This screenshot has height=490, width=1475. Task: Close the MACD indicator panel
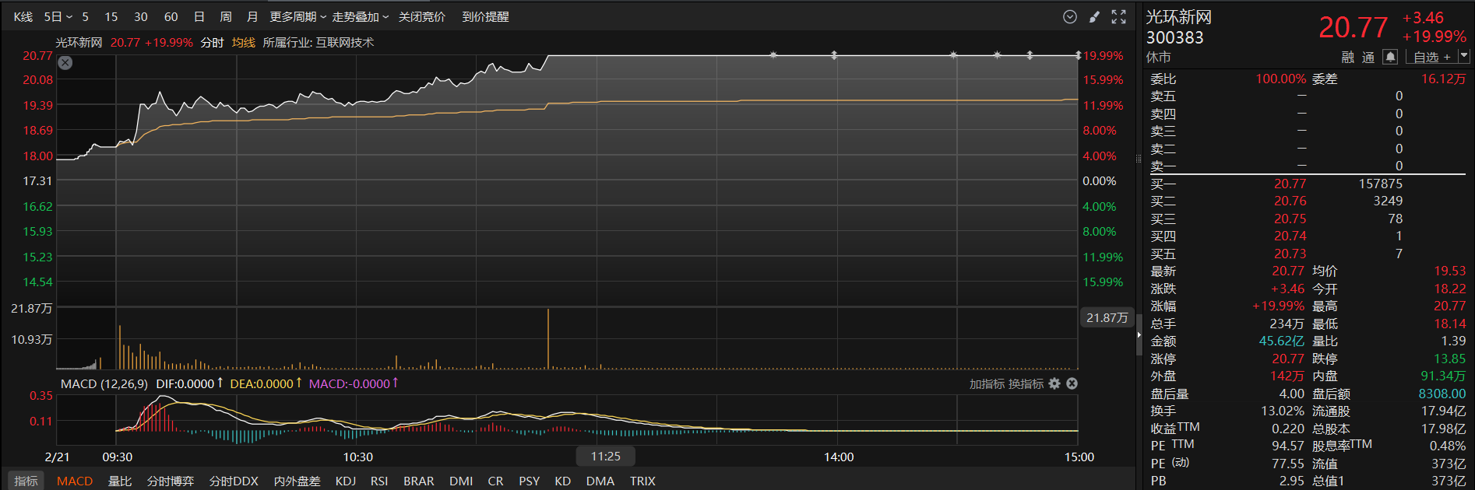tap(1072, 383)
